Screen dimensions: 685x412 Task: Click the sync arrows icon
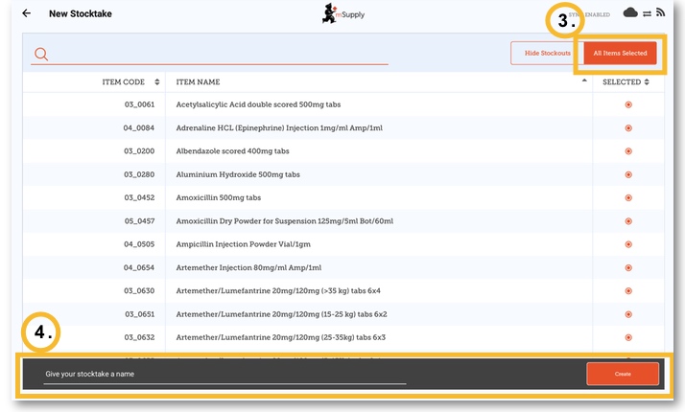tap(647, 13)
